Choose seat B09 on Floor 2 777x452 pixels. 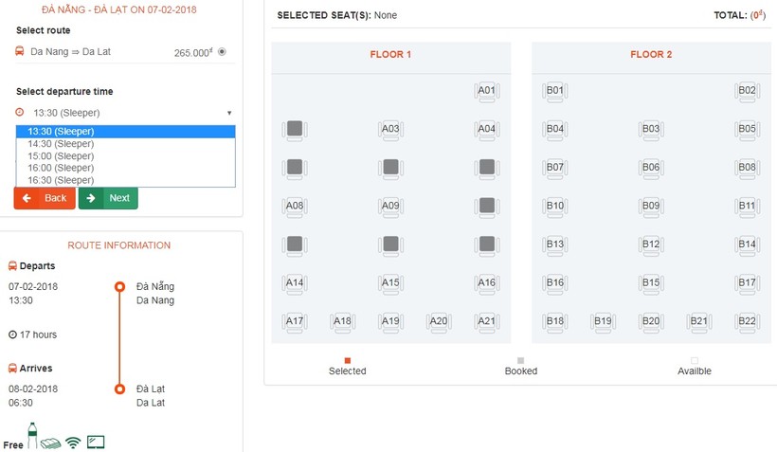point(651,206)
